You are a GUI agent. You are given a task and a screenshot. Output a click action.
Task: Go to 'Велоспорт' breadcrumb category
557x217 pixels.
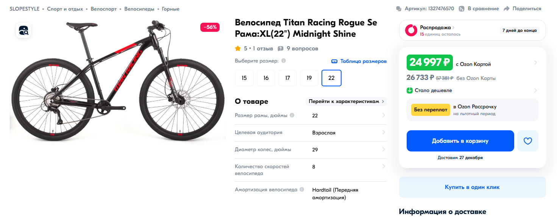point(103,9)
